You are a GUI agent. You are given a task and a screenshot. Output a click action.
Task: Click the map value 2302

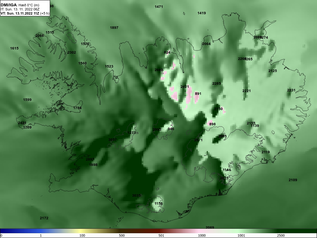(x=72, y=52)
